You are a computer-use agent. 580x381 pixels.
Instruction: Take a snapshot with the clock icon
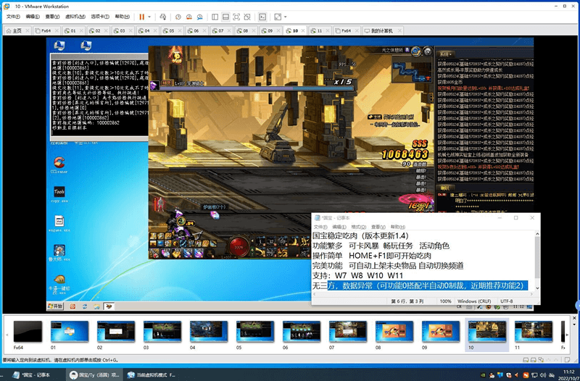pyautogui.click(x=178, y=17)
